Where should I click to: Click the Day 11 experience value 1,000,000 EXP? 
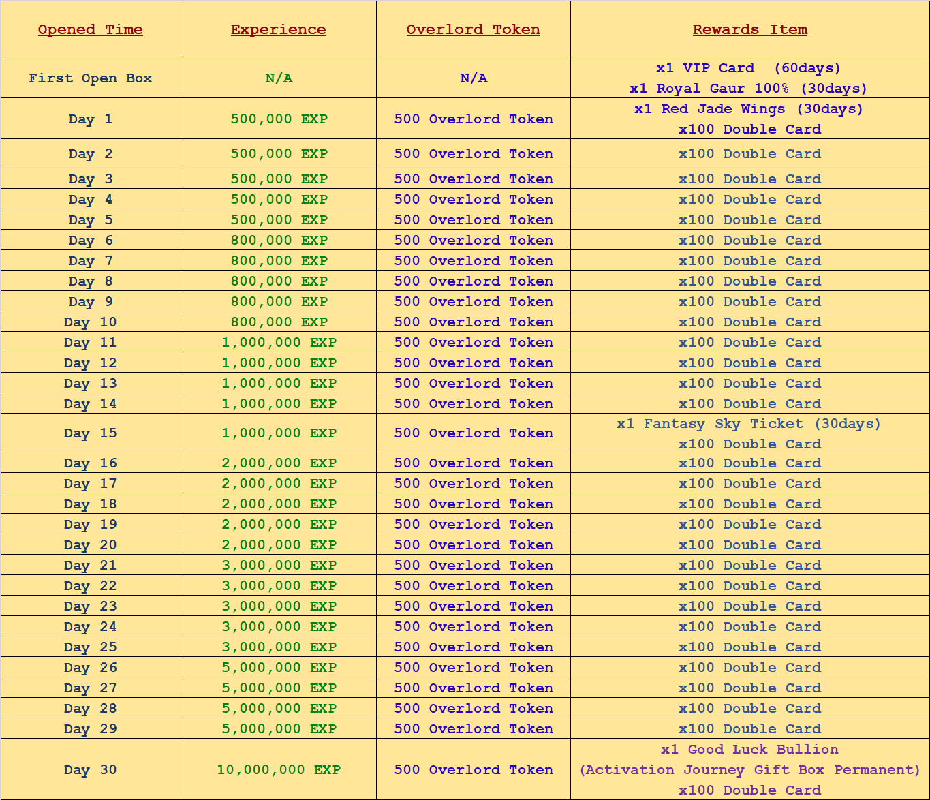279,343
